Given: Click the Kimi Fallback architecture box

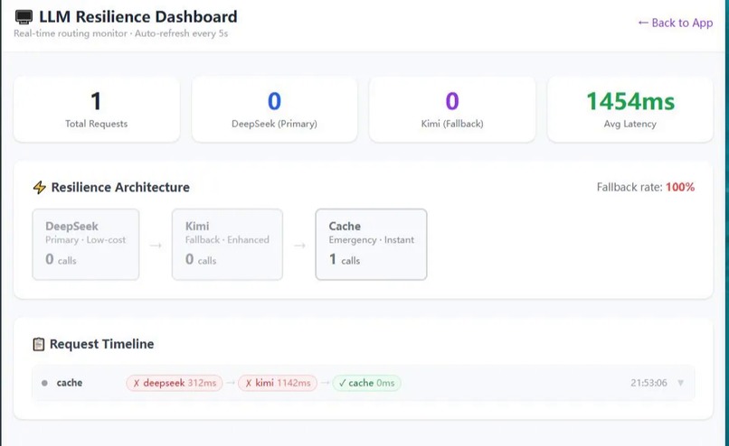Looking at the screenshot, I should pos(227,245).
